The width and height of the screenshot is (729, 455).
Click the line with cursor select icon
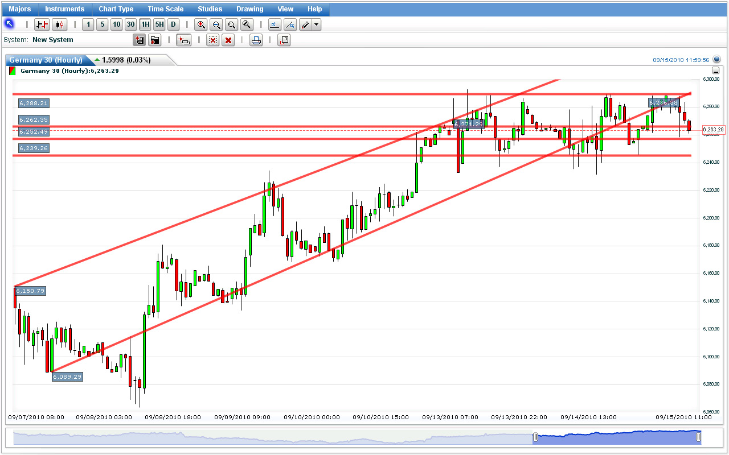pos(290,24)
